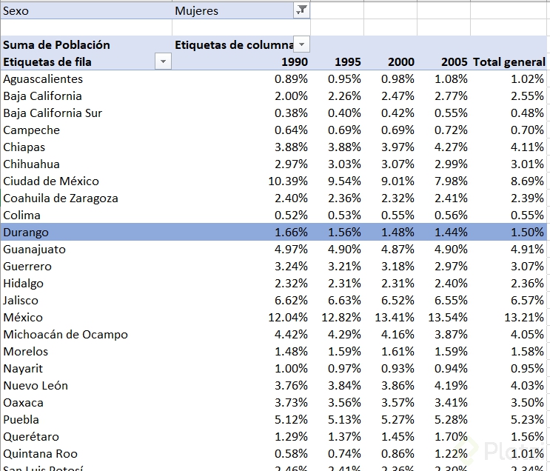Open the Etiquetas de columna dropdown

(x=302, y=44)
